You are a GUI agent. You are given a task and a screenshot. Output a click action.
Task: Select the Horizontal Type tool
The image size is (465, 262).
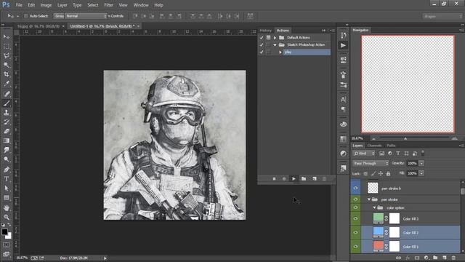(x=7, y=179)
